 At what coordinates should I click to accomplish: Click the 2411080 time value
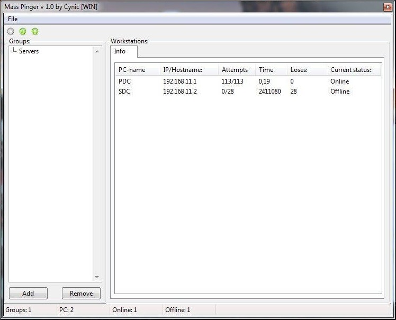click(x=269, y=92)
